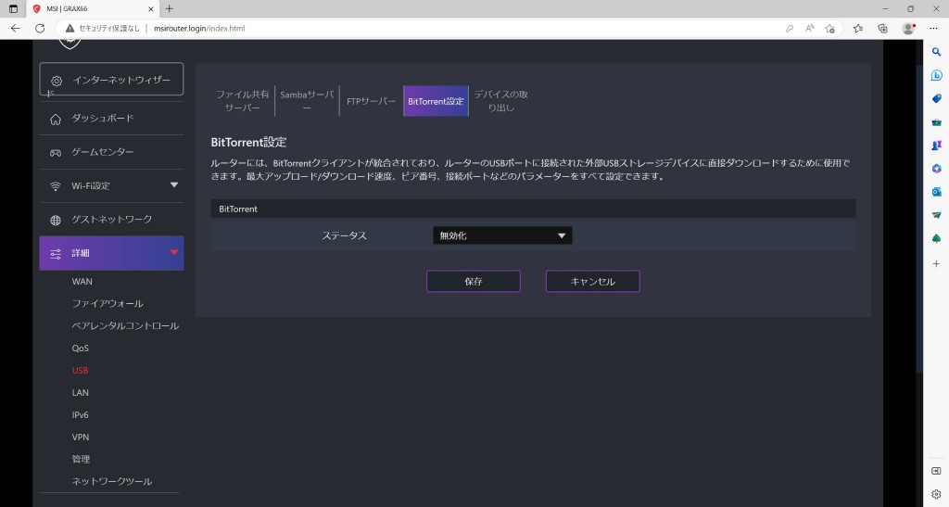949x507 pixels.
Task: Open ゲームセンター in the sidebar
Action: [x=111, y=152]
